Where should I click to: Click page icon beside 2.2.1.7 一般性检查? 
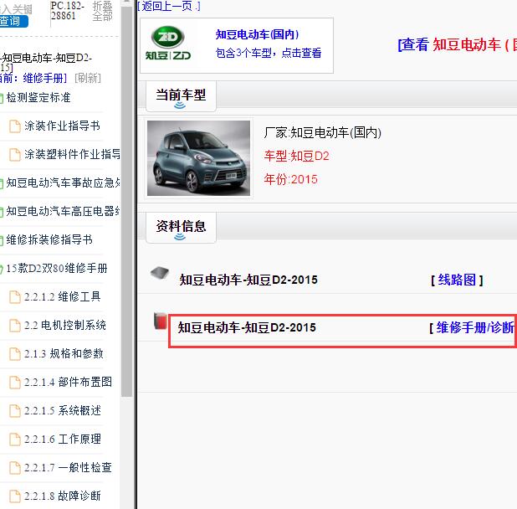point(15,468)
